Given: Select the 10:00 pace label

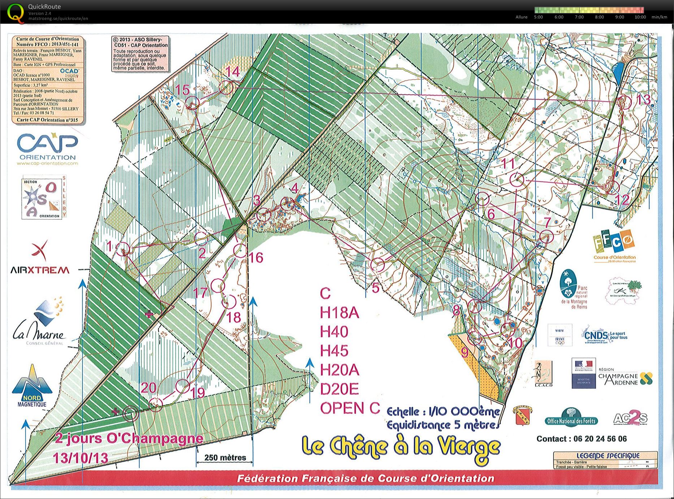Looking at the screenshot, I should click(x=640, y=17).
